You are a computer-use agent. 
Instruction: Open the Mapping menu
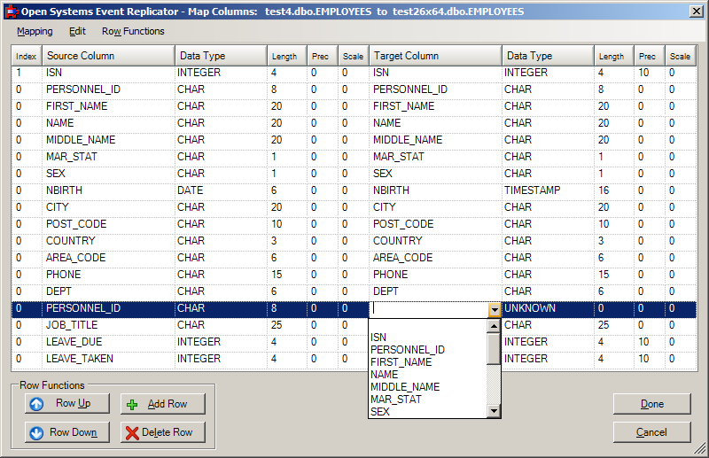tap(35, 31)
